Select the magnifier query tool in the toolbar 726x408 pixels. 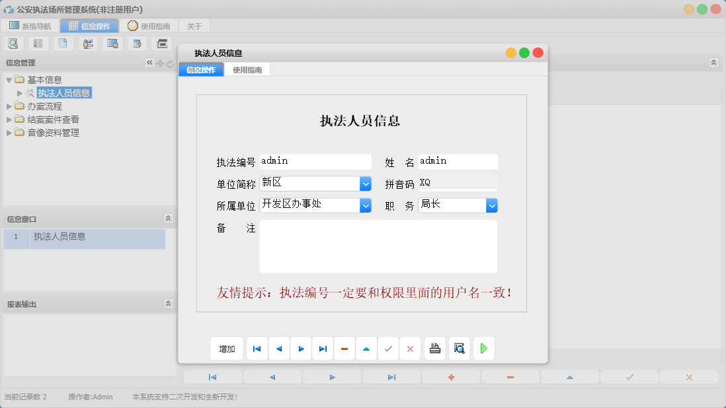(13, 43)
